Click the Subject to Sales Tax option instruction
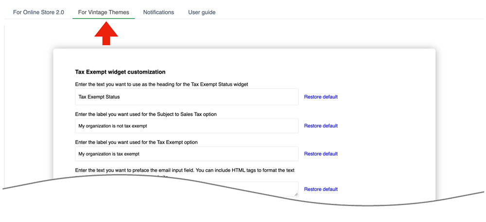The width and height of the screenshot is (486, 222). [146, 114]
